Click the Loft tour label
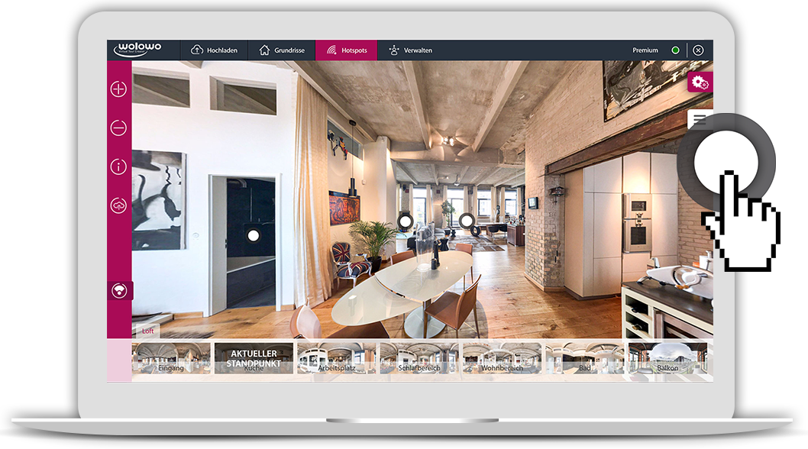This screenshot has width=808, height=449. 147,331
